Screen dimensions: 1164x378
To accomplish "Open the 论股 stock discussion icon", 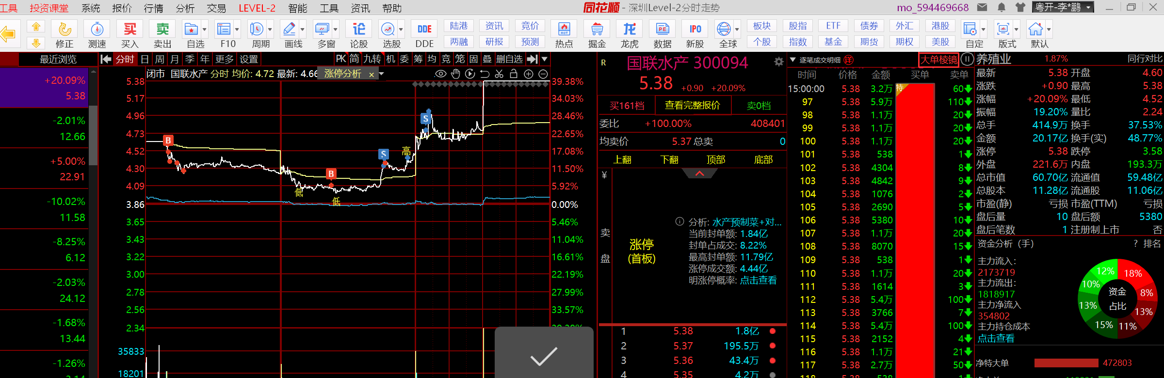I will point(359,29).
